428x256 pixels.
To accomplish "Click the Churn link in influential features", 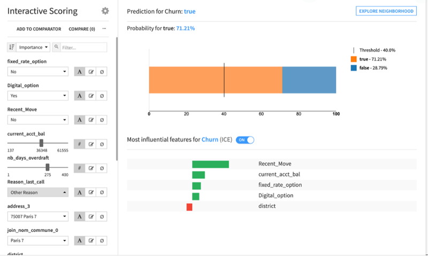I will [210, 139].
